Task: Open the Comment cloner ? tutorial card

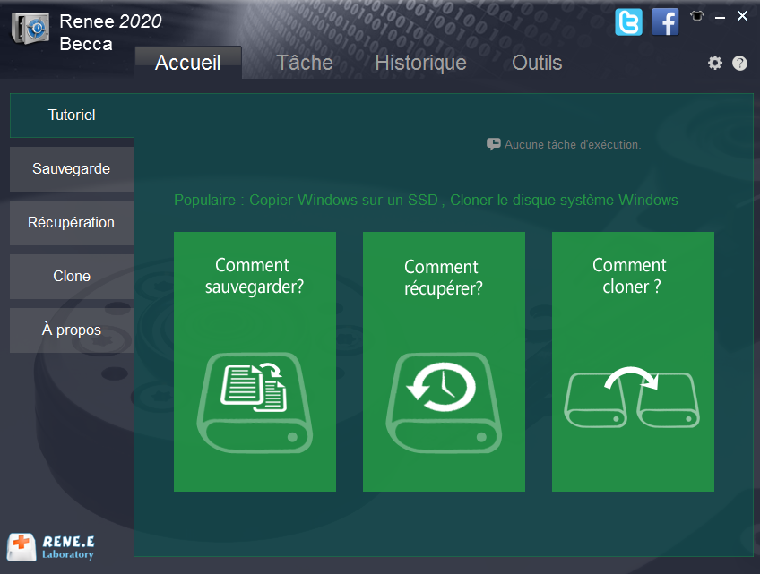Action: coord(633,362)
